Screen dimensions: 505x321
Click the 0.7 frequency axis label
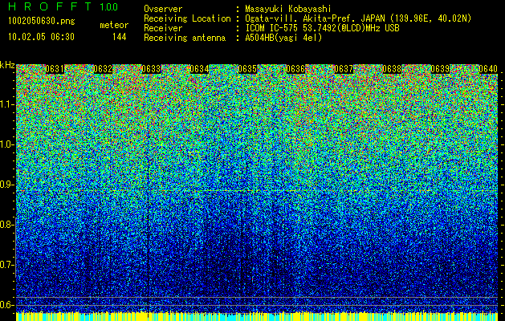pos(7,265)
